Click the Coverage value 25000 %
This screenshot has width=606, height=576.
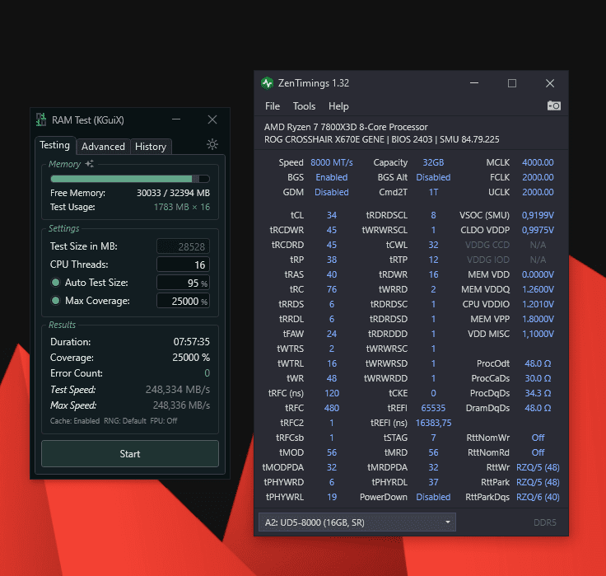(x=191, y=358)
